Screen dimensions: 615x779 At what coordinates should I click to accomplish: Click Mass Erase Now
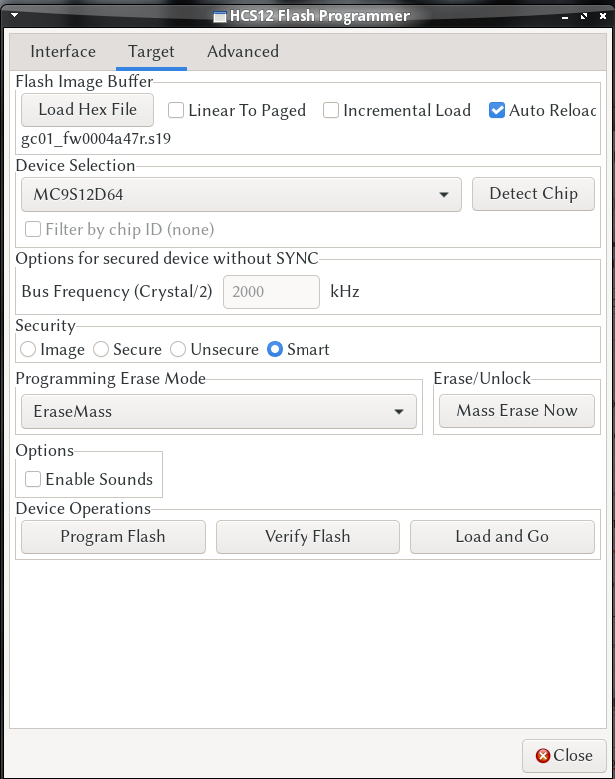[517, 411]
